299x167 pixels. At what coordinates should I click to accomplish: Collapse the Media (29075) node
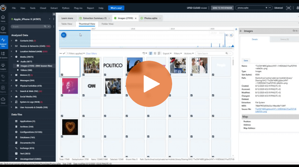pos(11,57)
